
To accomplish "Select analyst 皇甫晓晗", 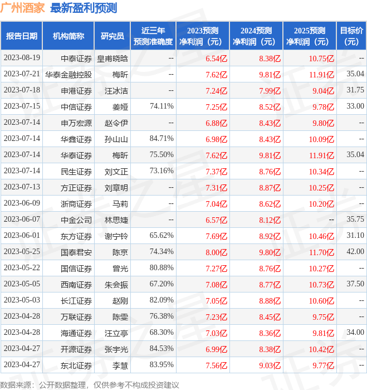I will [x=112, y=58].
